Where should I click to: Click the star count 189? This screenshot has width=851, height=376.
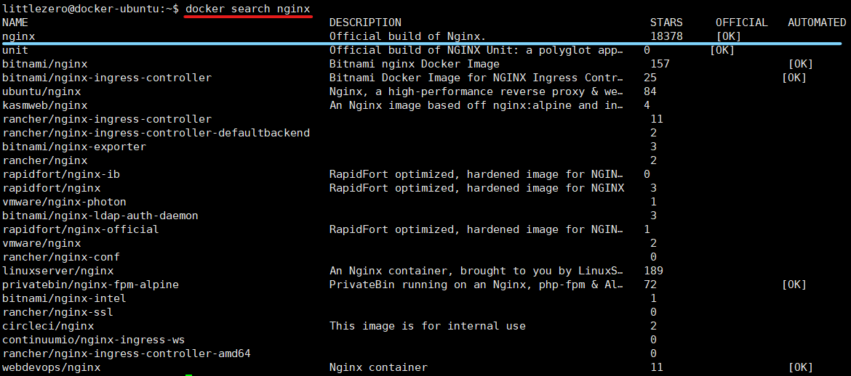(653, 270)
